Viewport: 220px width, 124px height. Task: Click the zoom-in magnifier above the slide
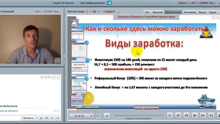(x=213, y=18)
